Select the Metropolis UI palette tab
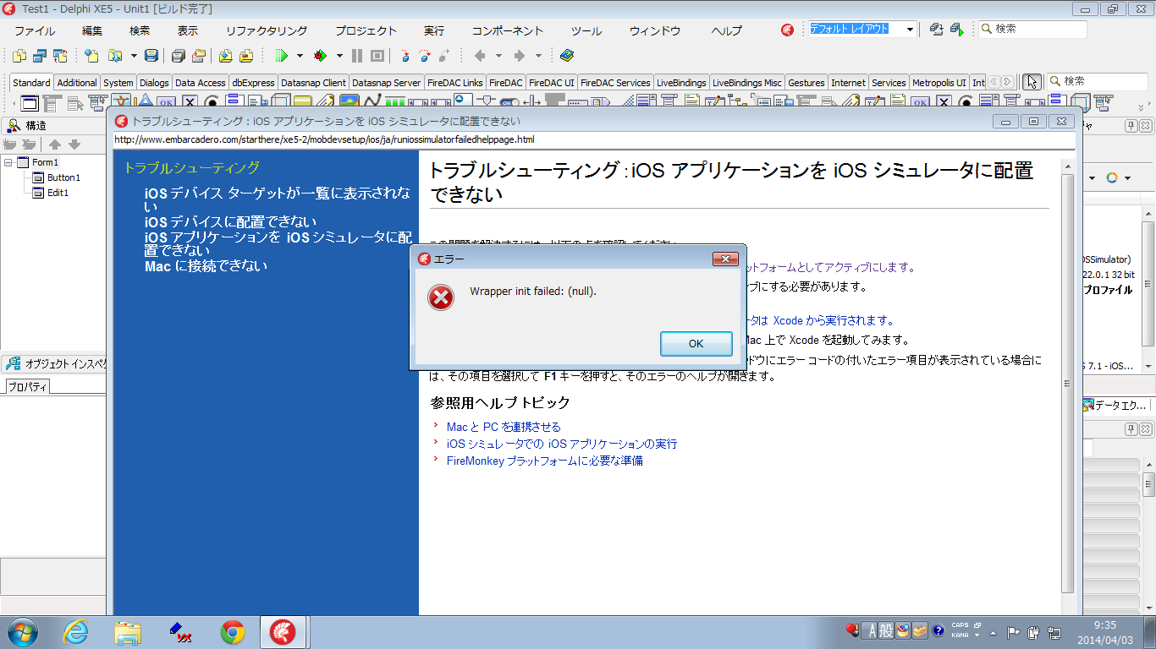The height and width of the screenshot is (649, 1156). (x=939, y=83)
